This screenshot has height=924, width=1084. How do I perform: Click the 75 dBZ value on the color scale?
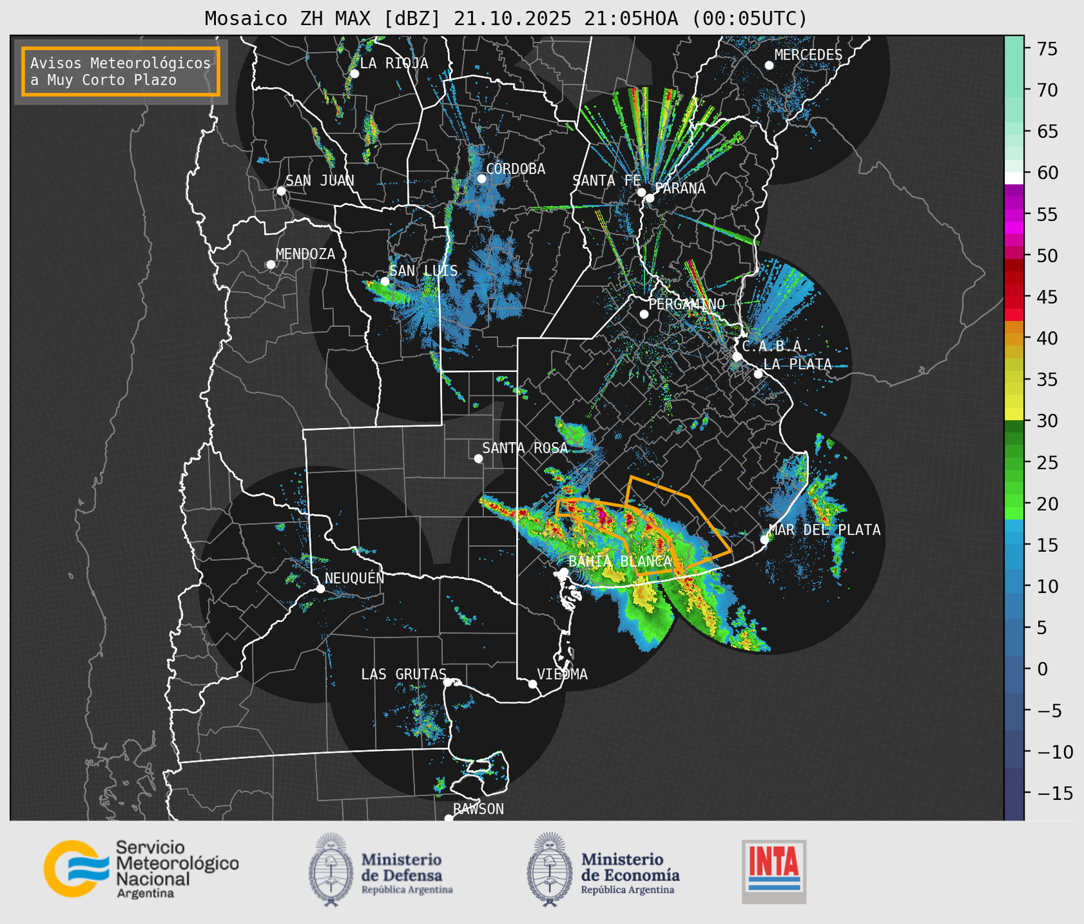pos(1047,48)
